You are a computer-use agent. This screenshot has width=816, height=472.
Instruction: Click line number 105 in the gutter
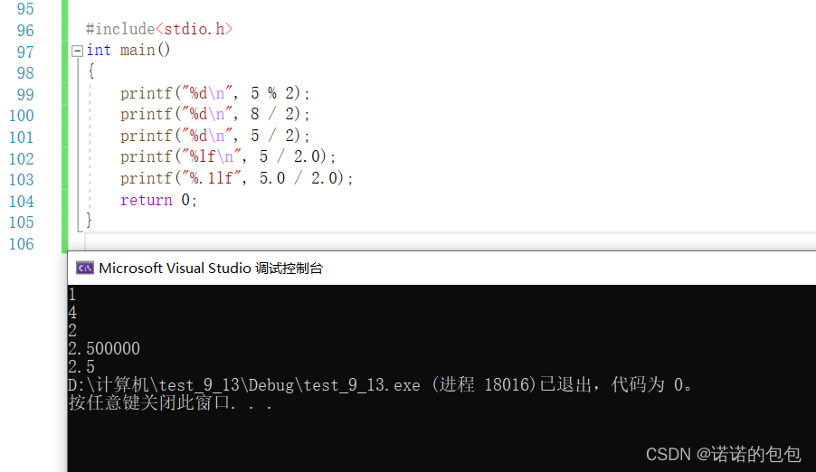point(22,222)
